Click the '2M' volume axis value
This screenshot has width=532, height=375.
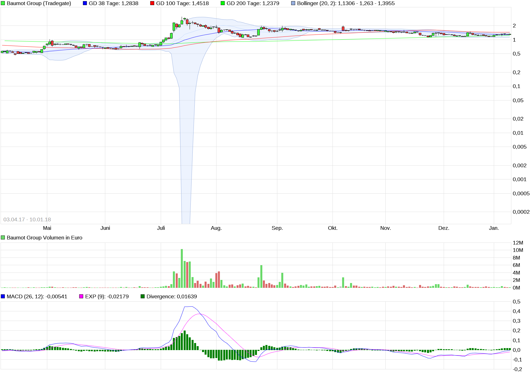516,280
